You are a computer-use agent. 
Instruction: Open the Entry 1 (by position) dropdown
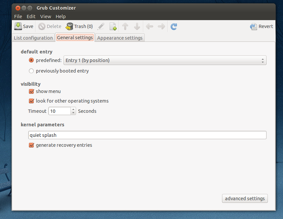(165, 60)
